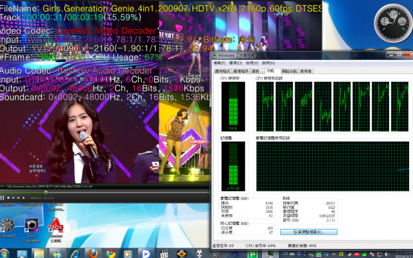This screenshot has width=413, height=258.
Task: Click the analog clock desktop gadget
Action: (393, 23)
